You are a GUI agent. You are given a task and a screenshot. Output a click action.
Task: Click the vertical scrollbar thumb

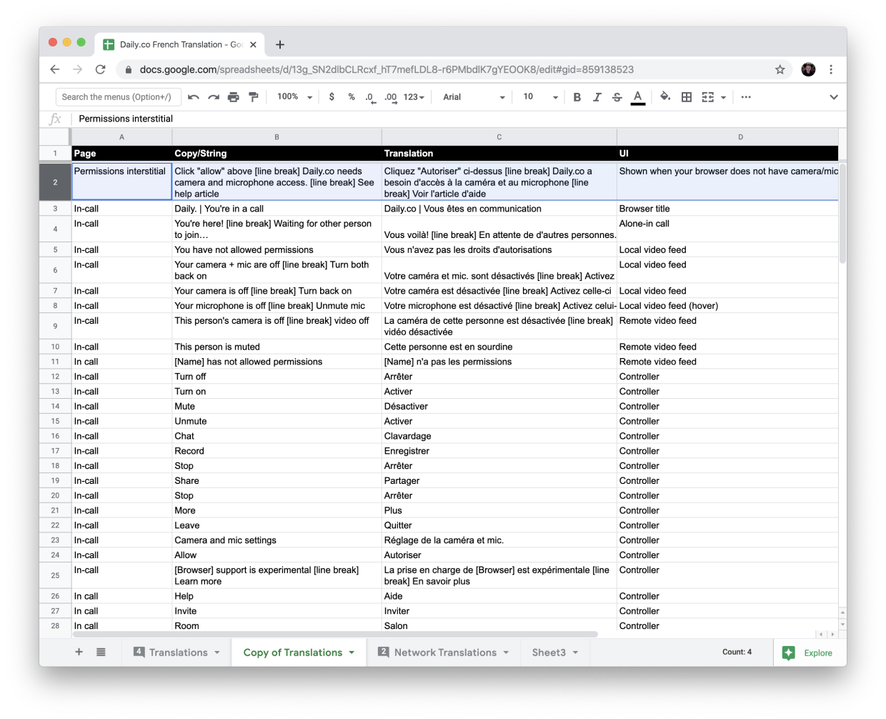coord(842,214)
